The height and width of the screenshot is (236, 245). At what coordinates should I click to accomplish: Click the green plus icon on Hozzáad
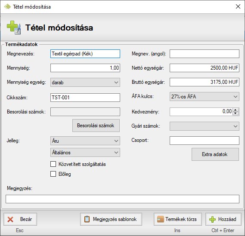(212, 219)
